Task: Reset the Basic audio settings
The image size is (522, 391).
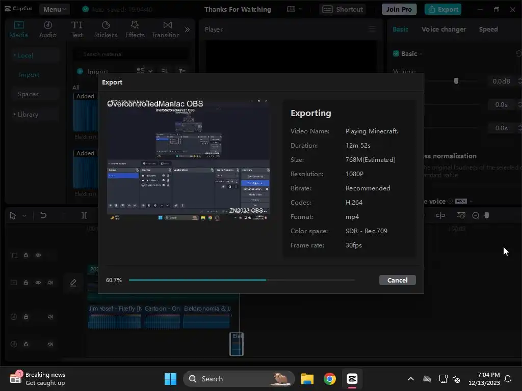Action: click(x=518, y=53)
